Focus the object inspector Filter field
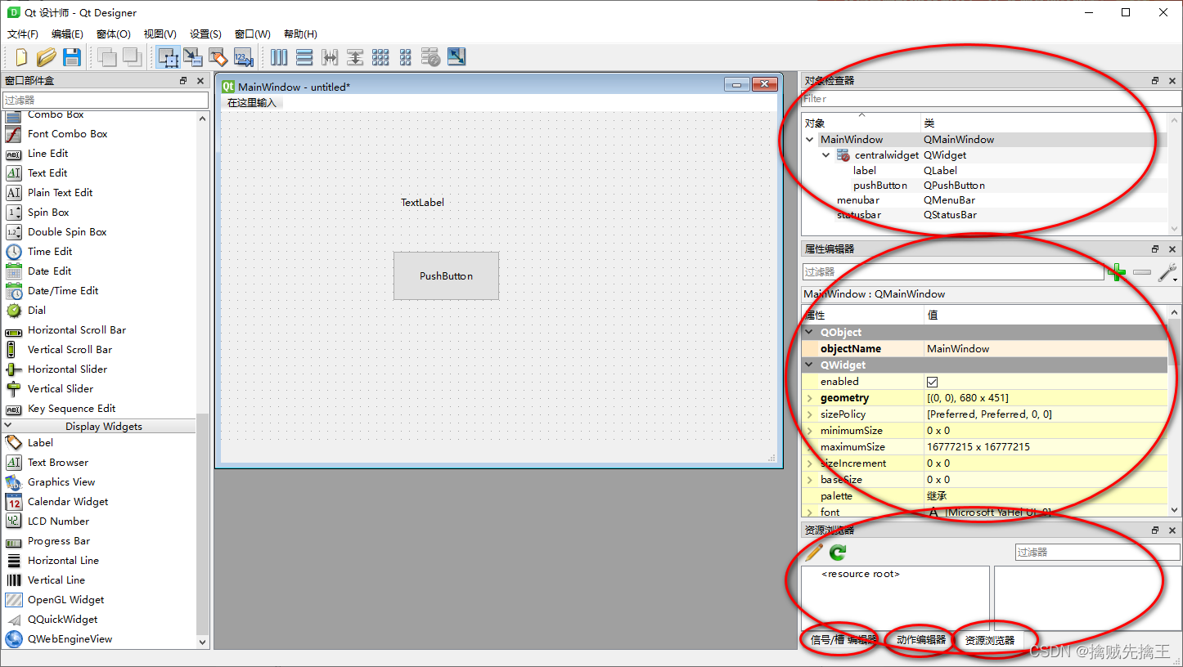The width and height of the screenshot is (1183, 667). [x=991, y=99]
